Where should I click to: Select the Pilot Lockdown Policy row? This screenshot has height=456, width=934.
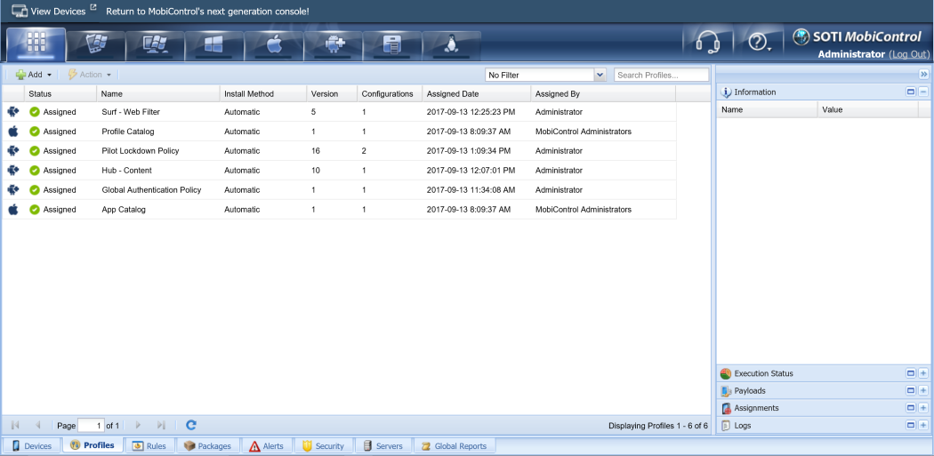pos(140,151)
